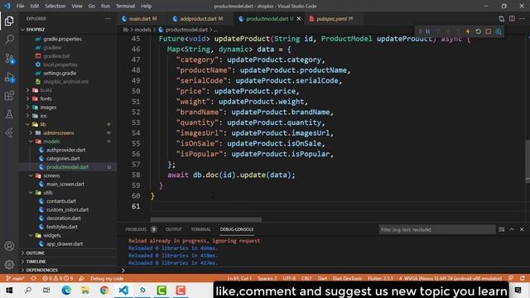Open errors and warnings count in status bar
This screenshot has width=530, height=298.
[57, 278]
